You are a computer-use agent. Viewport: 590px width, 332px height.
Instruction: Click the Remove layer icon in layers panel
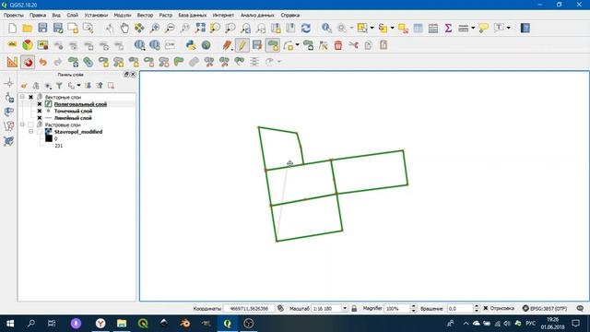[111, 86]
